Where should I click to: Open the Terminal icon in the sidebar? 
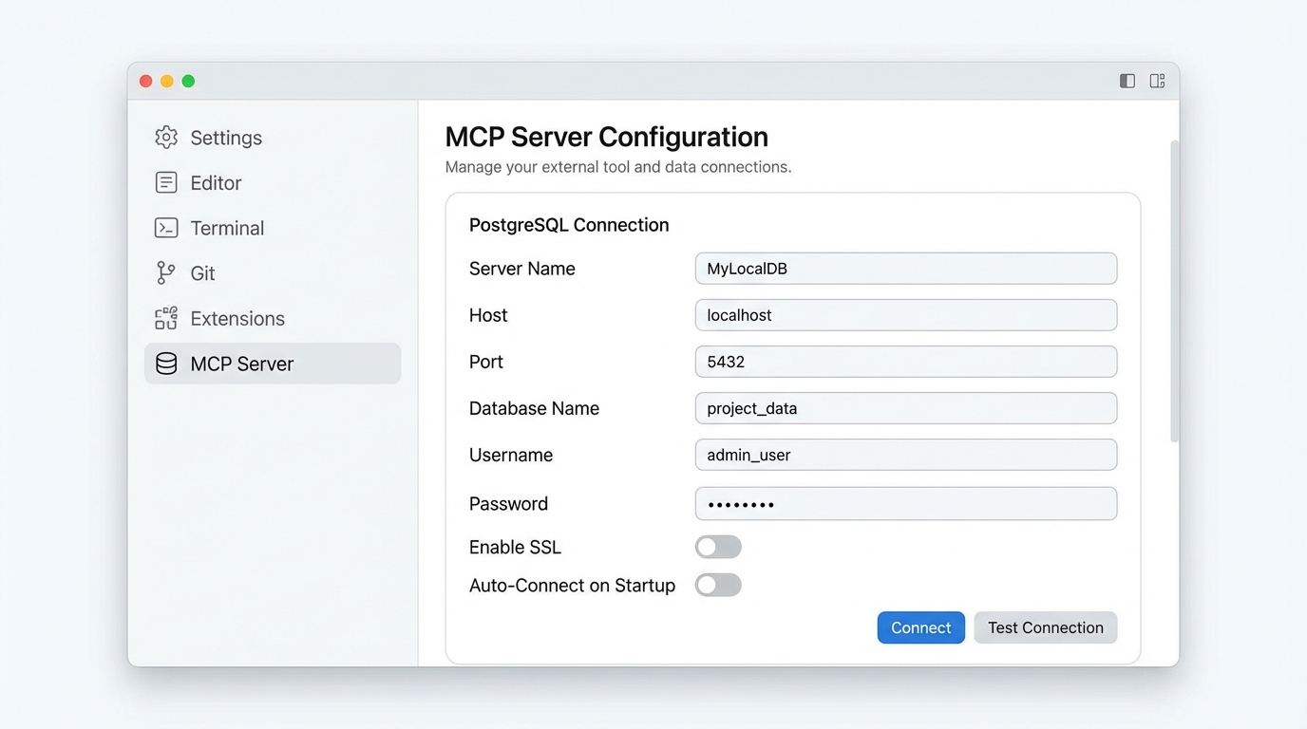click(x=165, y=228)
